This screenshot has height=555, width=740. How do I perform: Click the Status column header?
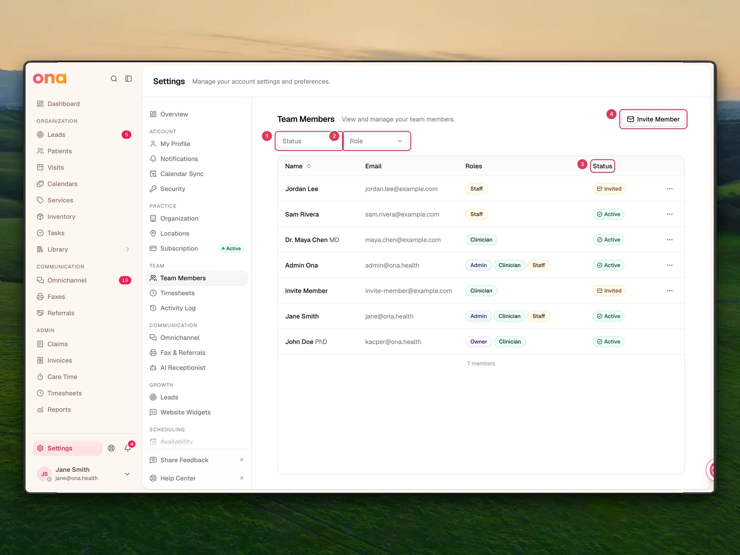coord(603,166)
